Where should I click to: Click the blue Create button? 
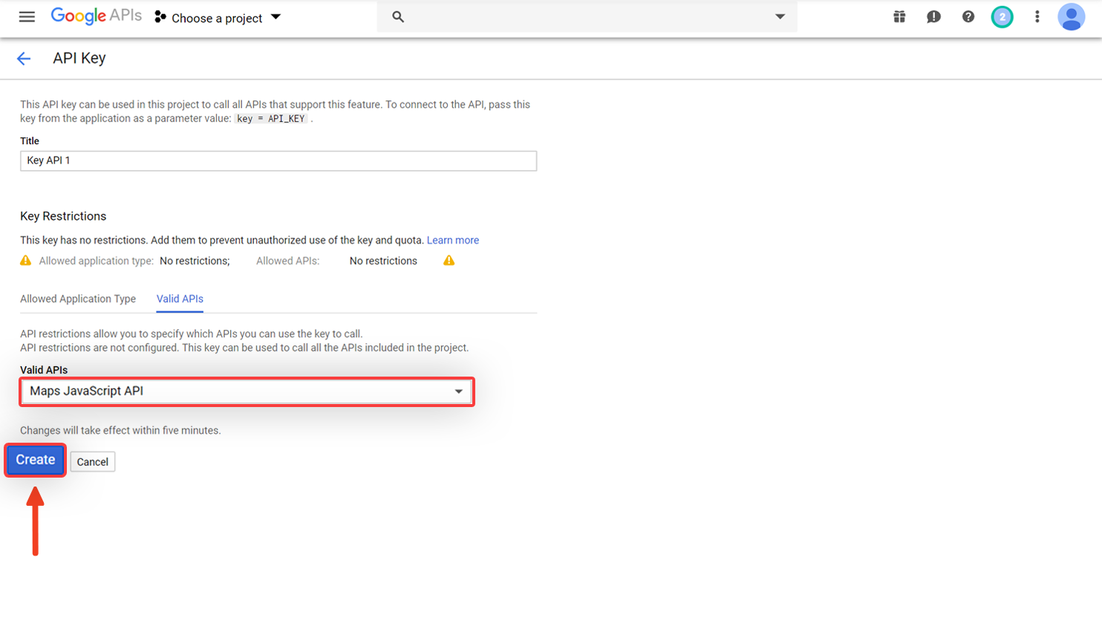point(36,460)
